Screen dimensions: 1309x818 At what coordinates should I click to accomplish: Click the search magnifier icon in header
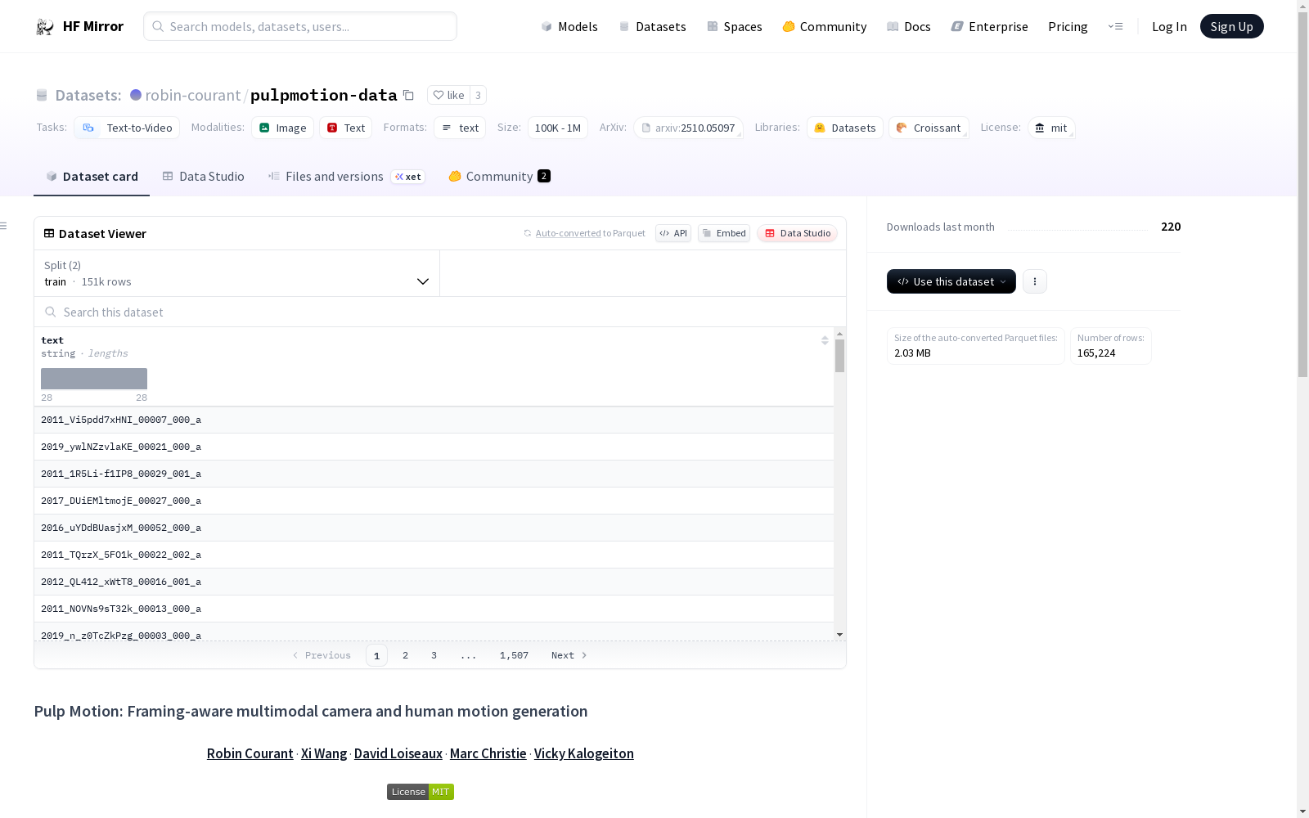(158, 26)
